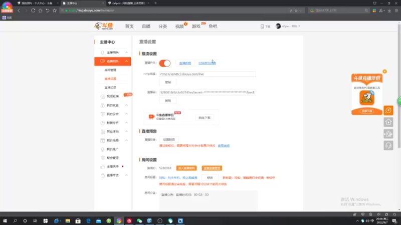Open the 鱼吧 nav item
This screenshot has width=401, height=225.
[x=213, y=26]
